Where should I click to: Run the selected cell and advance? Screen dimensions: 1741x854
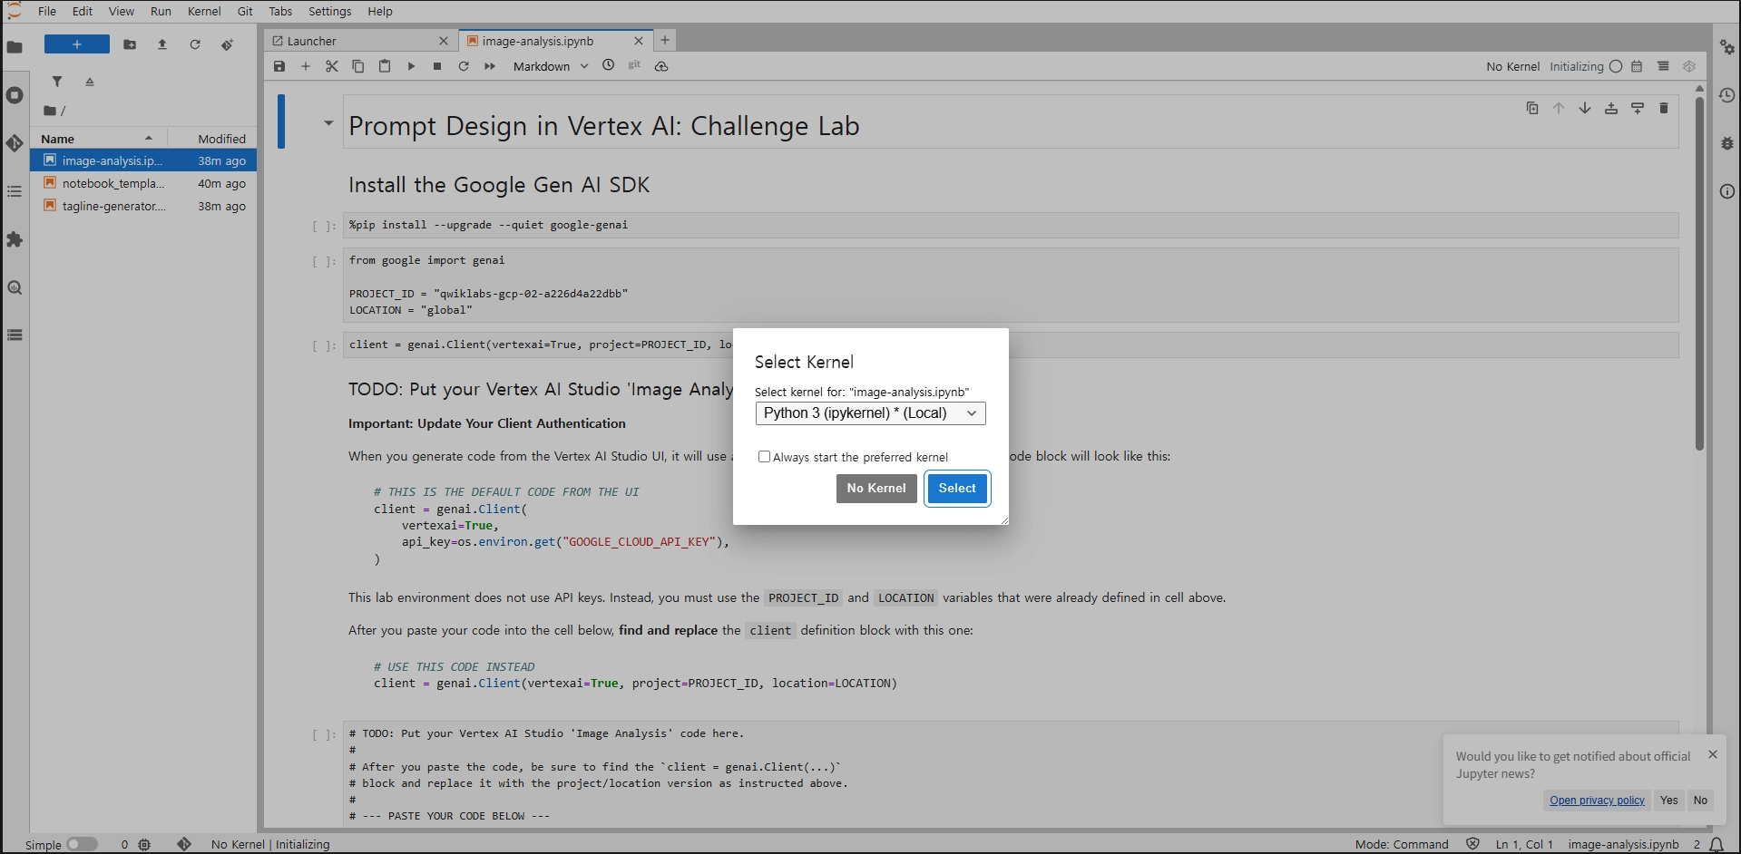411,66
